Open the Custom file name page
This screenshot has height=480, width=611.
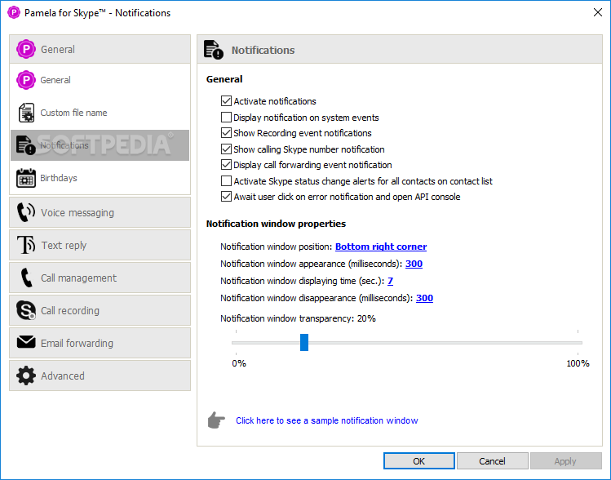pyautogui.click(x=100, y=113)
